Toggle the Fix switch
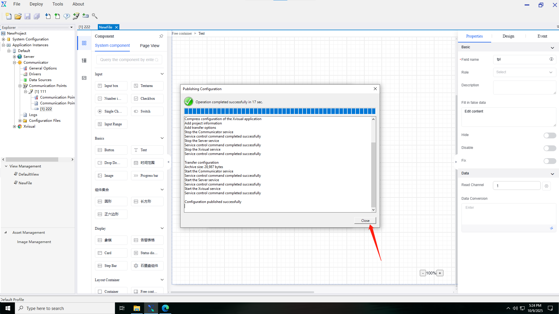The width and height of the screenshot is (559, 314). pyautogui.click(x=549, y=161)
